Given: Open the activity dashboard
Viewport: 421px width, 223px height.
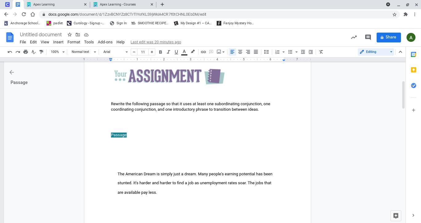Looking at the screenshot, I should coord(354,38).
